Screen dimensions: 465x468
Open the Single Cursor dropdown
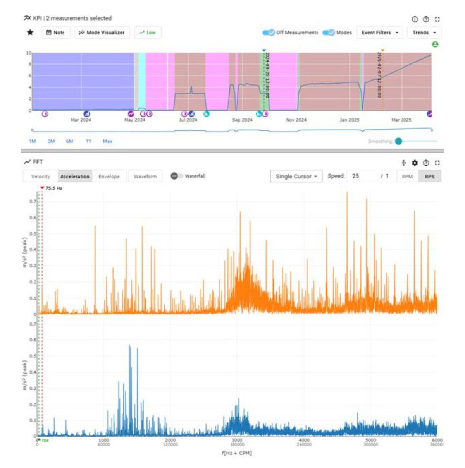coord(296,177)
